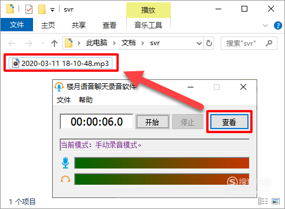Click the recorder's 查看 button
The image size is (285, 209).
[x=229, y=122]
